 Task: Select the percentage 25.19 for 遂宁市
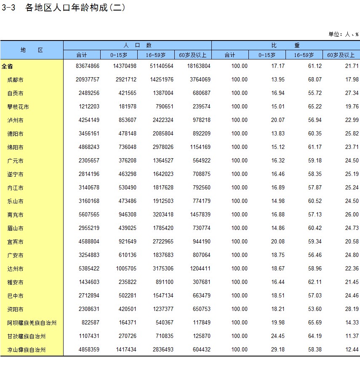(x=352, y=174)
